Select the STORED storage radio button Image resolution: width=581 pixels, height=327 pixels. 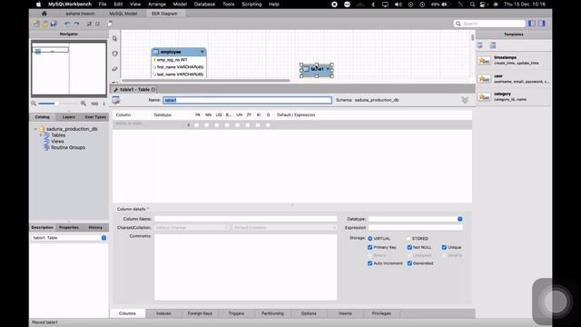[x=409, y=238]
